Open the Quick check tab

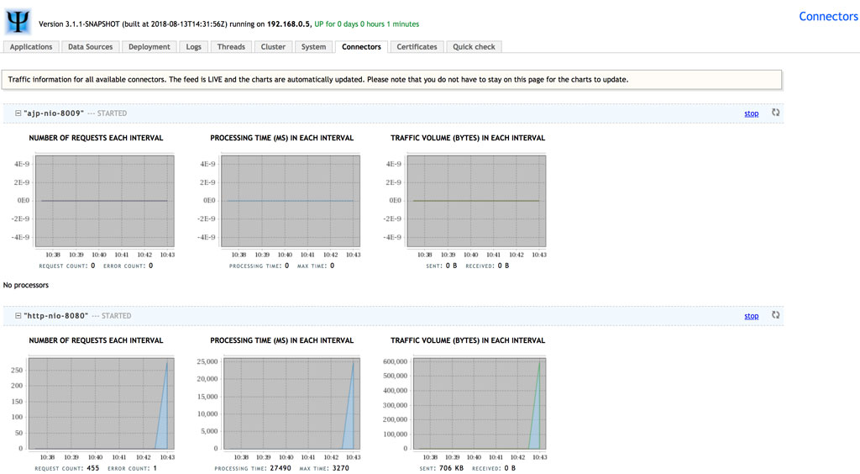[474, 46]
